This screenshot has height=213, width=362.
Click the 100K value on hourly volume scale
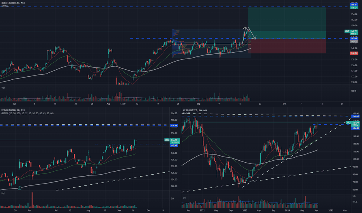click(354, 91)
